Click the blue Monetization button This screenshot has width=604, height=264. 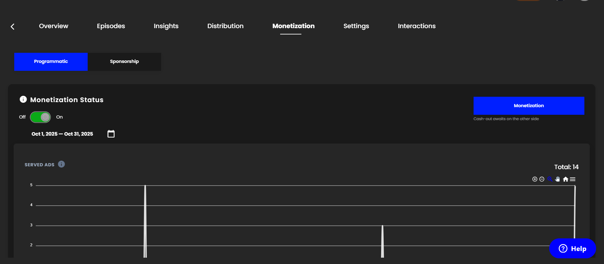529,106
